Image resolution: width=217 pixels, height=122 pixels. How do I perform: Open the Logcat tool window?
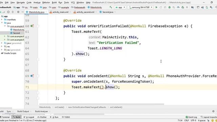click(x=29, y=117)
